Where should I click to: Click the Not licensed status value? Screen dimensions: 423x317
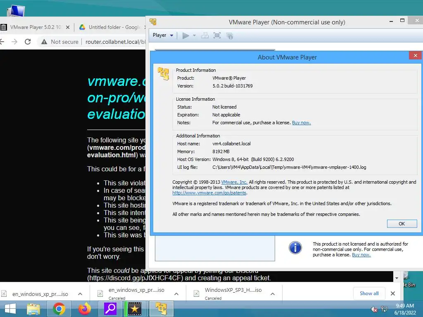[x=224, y=107]
